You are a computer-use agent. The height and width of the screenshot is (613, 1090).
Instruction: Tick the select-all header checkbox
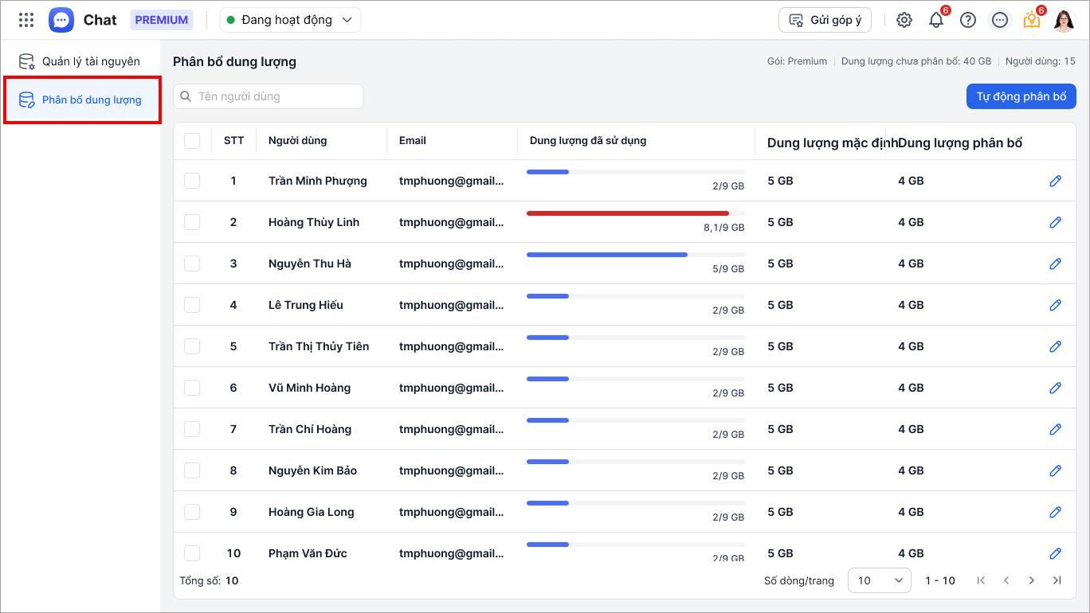coord(192,141)
